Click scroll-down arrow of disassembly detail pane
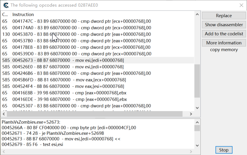Viewport: 247px width, 155px height. point(197,145)
